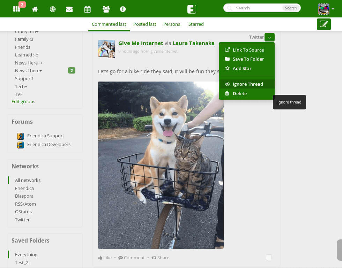This screenshot has width=342, height=268.
Task: Switch to the Posted last tab
Action: (144, 24)
